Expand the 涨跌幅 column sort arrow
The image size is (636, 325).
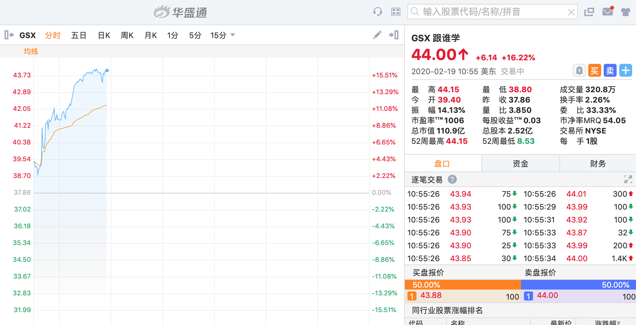click(619, 322)
